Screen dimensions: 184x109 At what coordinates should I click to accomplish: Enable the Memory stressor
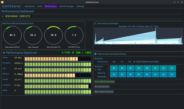101,73
